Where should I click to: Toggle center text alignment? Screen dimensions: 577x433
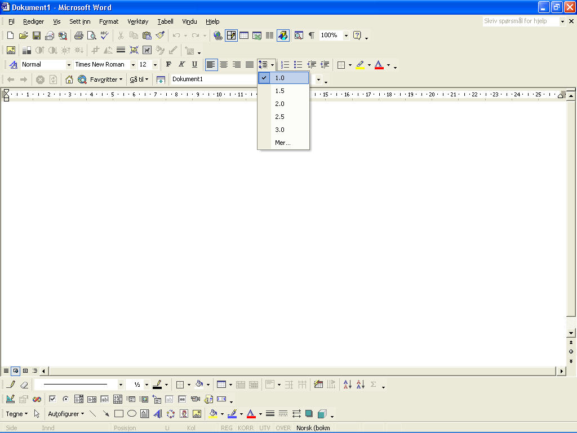(x=224, y=65)
